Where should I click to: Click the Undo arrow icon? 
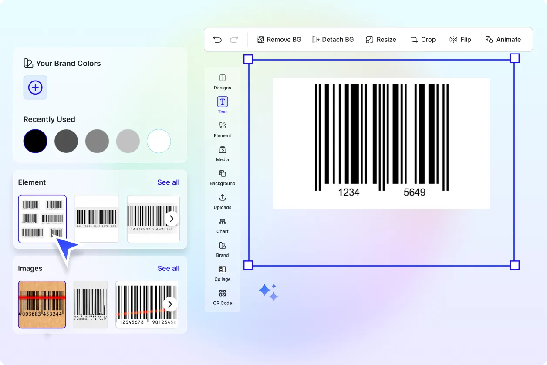[x=217, y=40]
